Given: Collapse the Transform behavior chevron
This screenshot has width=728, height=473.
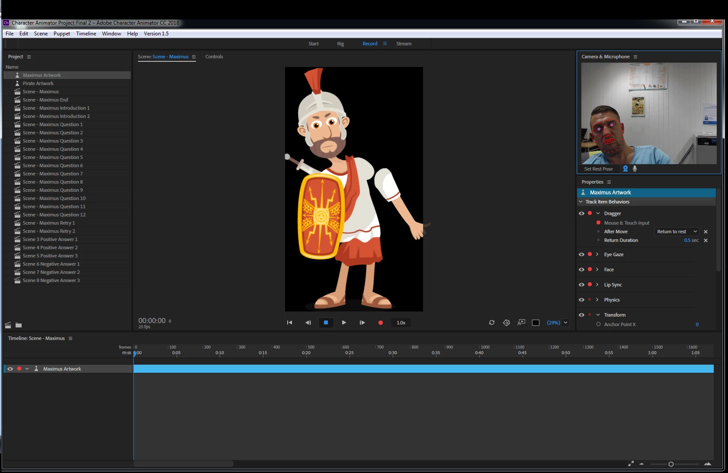Looking at the screenshot, I should coord(598,315).
